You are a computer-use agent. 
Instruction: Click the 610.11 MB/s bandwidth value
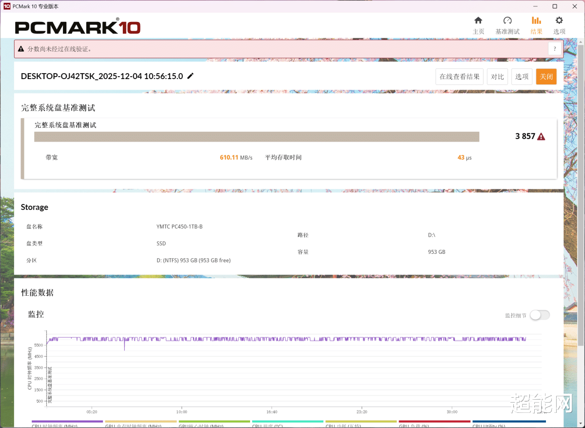pos(236,158)
